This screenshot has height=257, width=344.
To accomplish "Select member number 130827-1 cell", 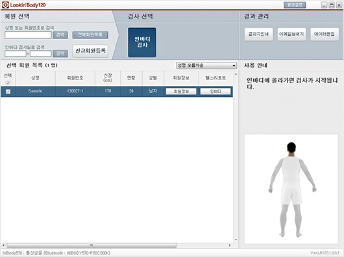I will tap(75, 91).
